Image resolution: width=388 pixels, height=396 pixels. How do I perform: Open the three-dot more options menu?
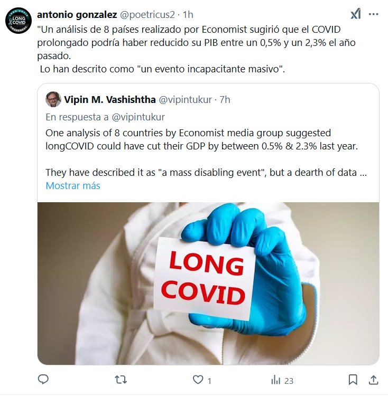(x=373, y=14)
